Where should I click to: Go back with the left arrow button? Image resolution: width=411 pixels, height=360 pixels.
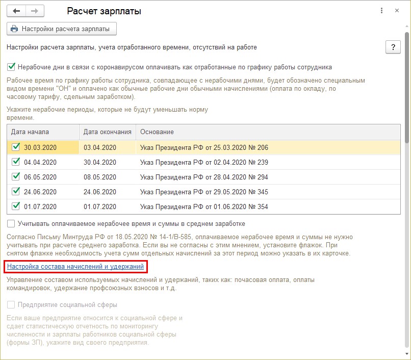click(x=16, y=11)
